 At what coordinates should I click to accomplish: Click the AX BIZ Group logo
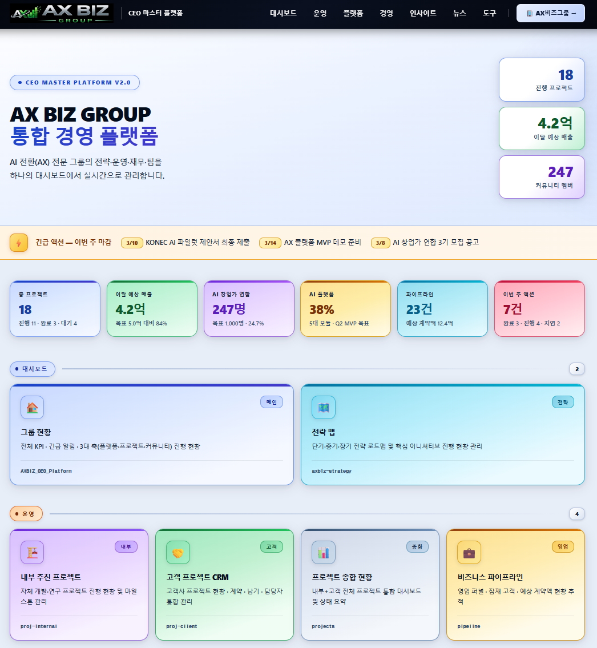point(61,14)
